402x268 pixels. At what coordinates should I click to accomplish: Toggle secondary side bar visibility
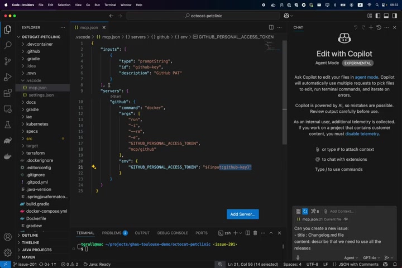(395, 16)
